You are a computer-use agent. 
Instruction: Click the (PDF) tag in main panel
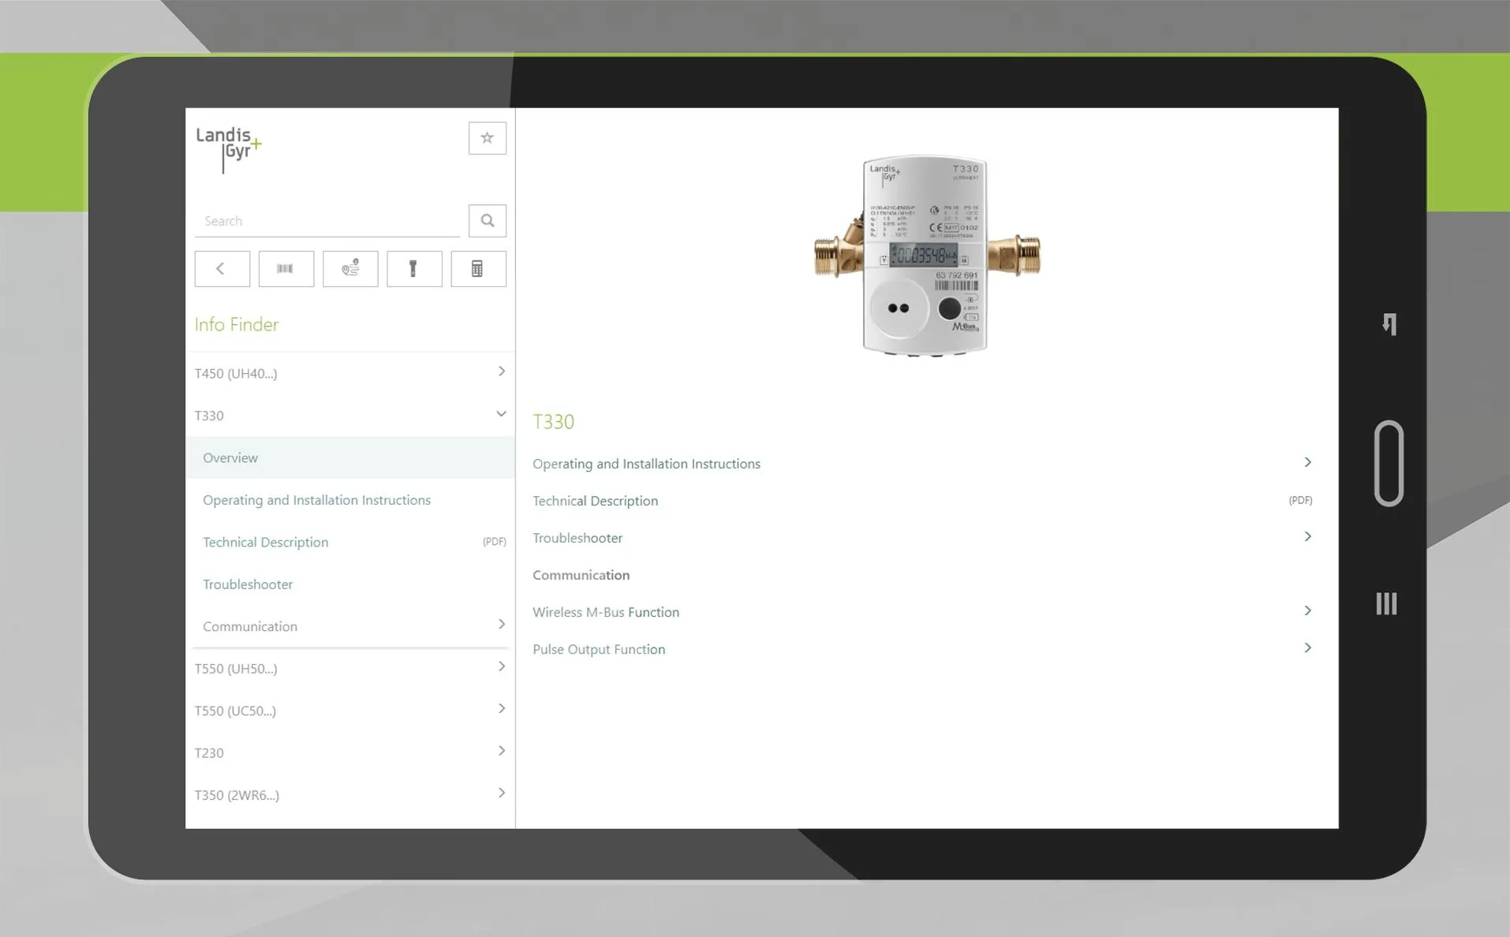point(1300,500)
